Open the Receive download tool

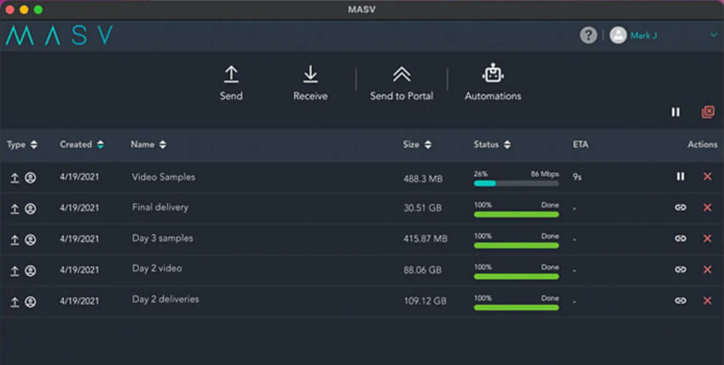tap(310, 83)
